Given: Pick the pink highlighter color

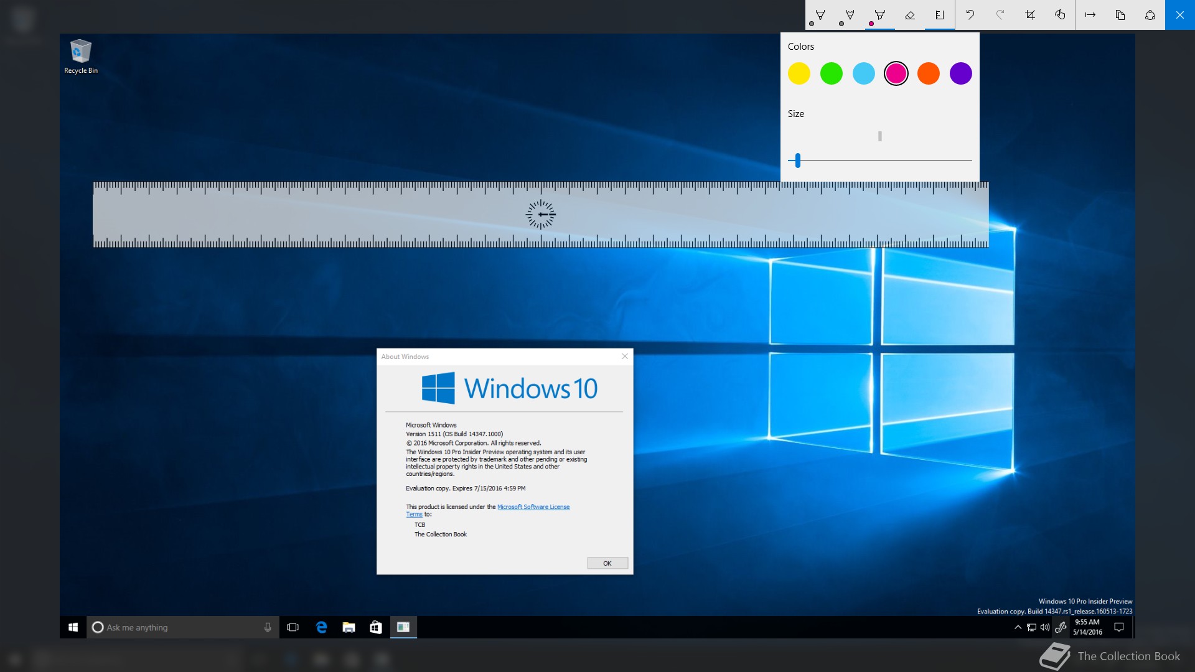Looking at the screenshot, I should coord(896,73).
